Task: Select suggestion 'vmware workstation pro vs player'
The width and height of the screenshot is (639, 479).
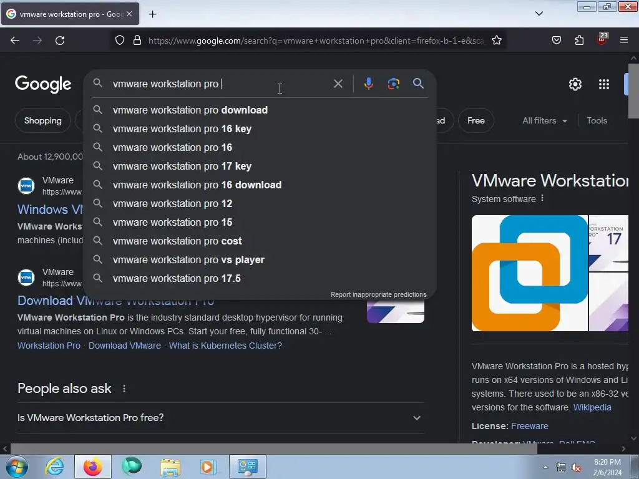Action: pos(260,260)
